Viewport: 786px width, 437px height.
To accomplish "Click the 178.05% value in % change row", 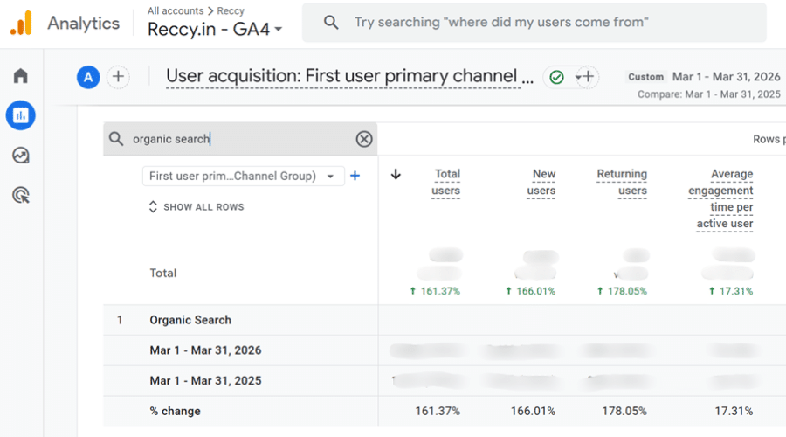I will (624, 411).
